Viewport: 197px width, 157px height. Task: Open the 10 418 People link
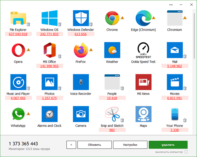tap(112, 98)
